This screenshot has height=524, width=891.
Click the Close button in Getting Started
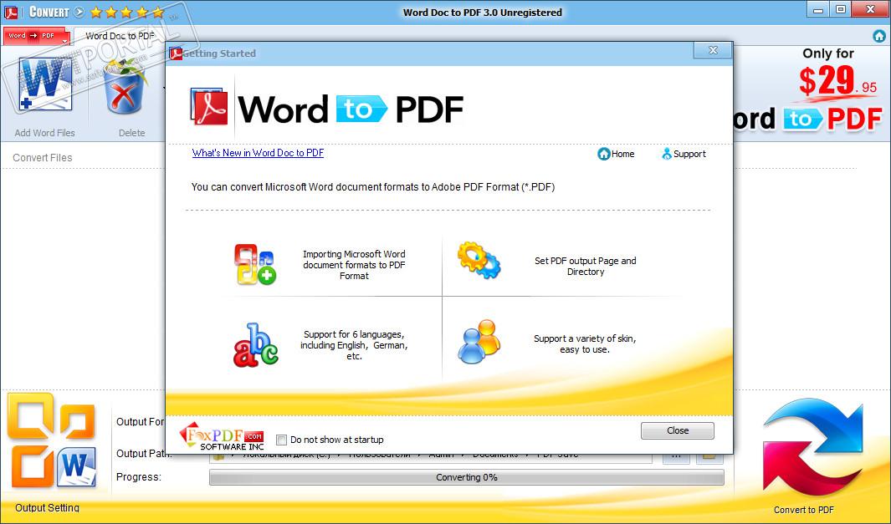pyautogui.click(x=678, y=430)
